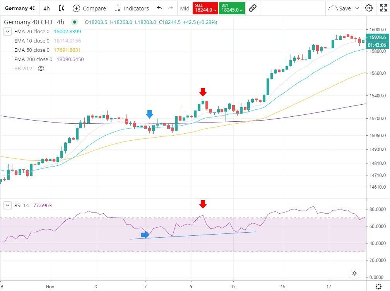This screenshot has width=390, height=291.
Task: Click the green BUY 18245.0 button
Action: click(232, 8)
